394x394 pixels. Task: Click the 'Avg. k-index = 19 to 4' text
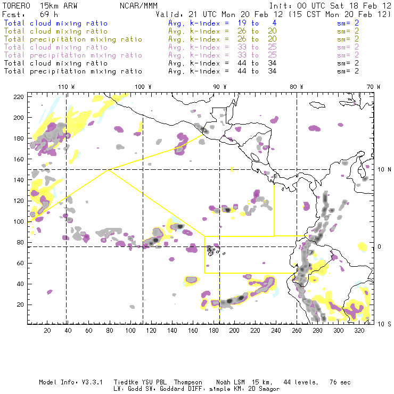point(223,23)
